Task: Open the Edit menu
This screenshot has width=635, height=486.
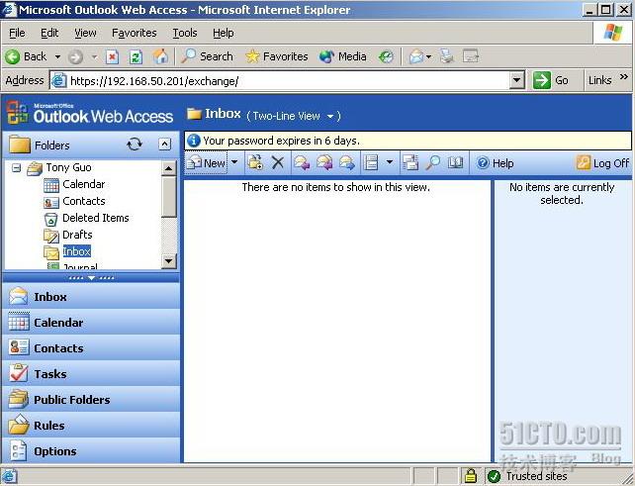Action: (49, 33)
